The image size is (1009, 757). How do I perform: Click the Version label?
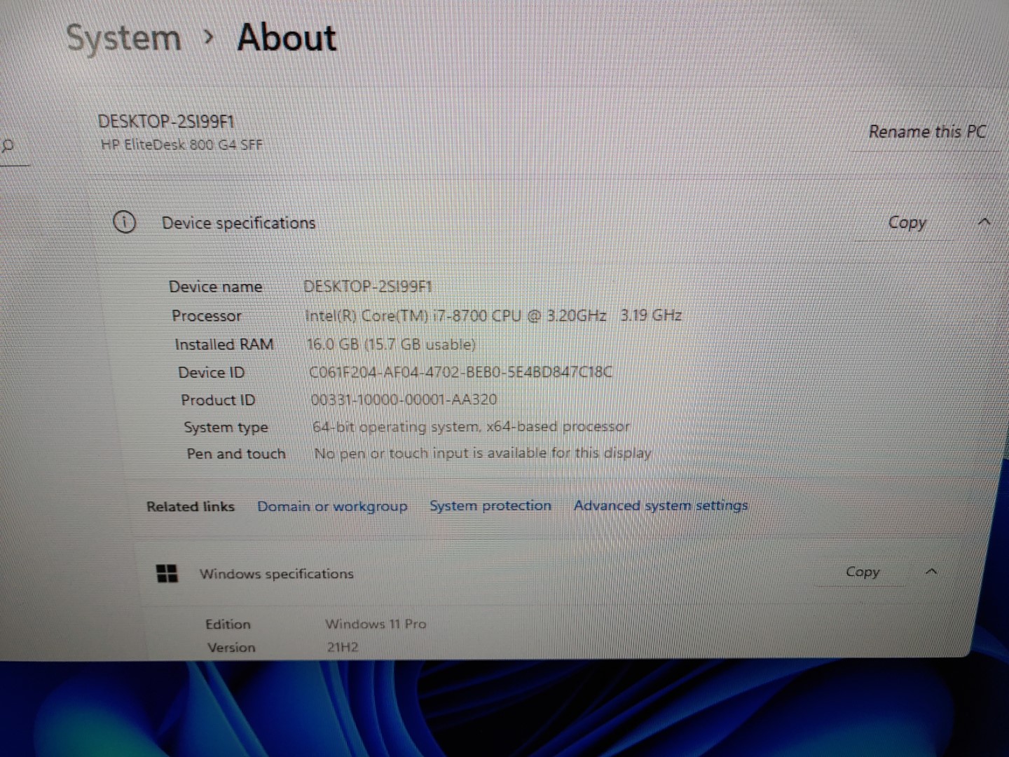tap(231, 647)
